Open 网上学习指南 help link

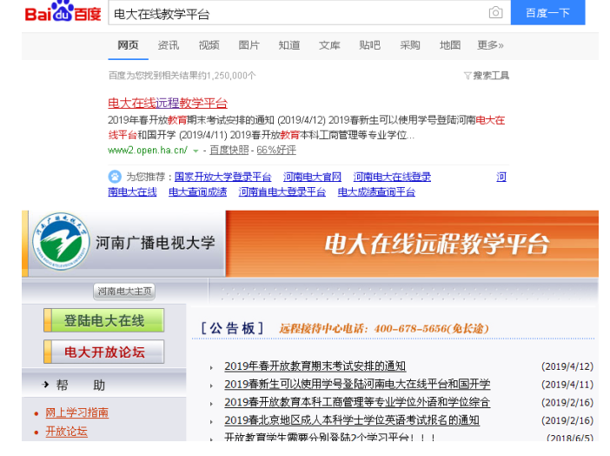coord(77,412)
